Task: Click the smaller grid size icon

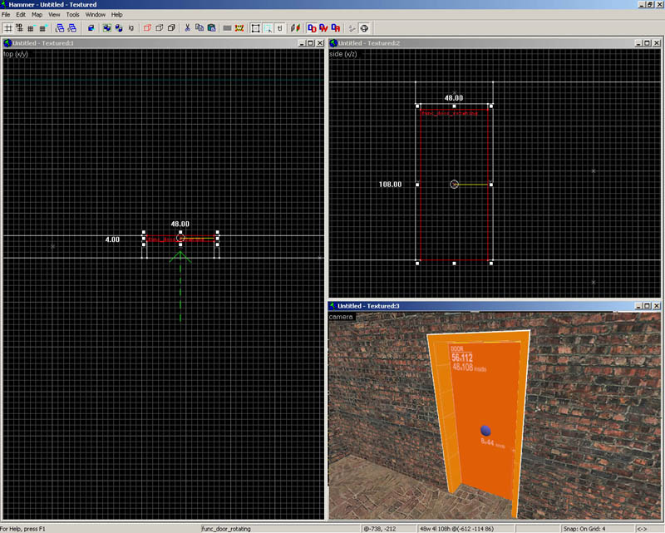Action: coord(31,28)
